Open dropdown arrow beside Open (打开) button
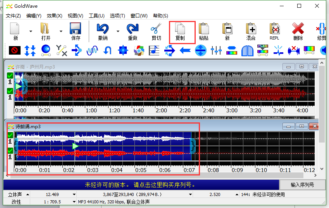329x208 pixels. (x=61, y=31)
